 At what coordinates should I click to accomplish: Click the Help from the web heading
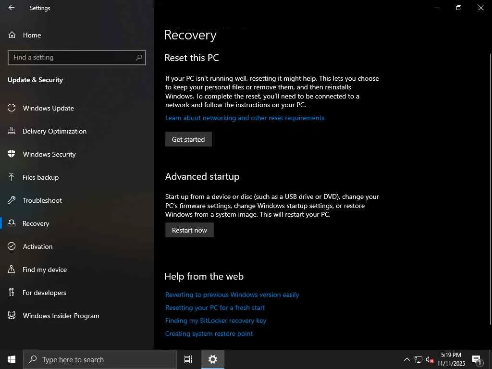(204, 276)
